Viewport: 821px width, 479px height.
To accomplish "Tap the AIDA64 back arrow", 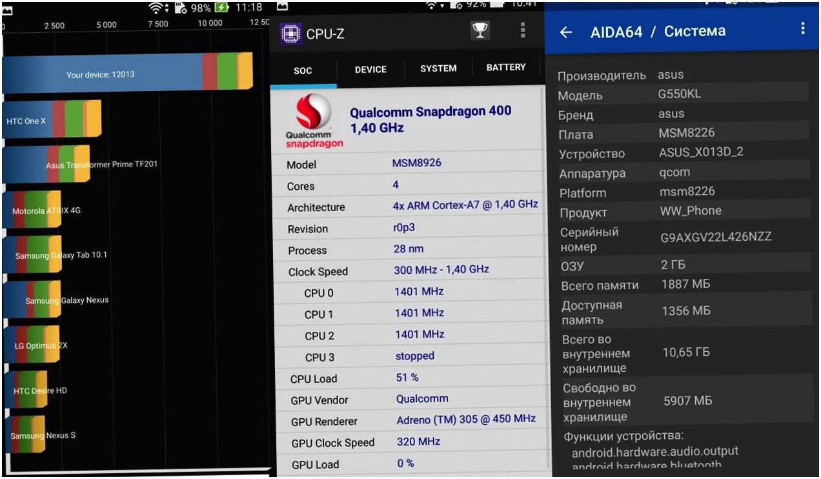I will [566, 32].
